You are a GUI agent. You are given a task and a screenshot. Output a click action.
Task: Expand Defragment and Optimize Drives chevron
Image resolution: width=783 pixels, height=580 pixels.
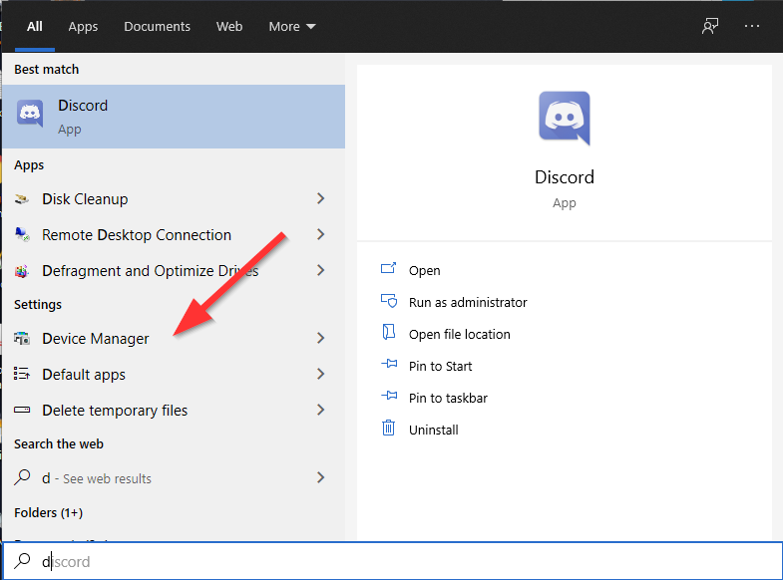coord(320,270)
